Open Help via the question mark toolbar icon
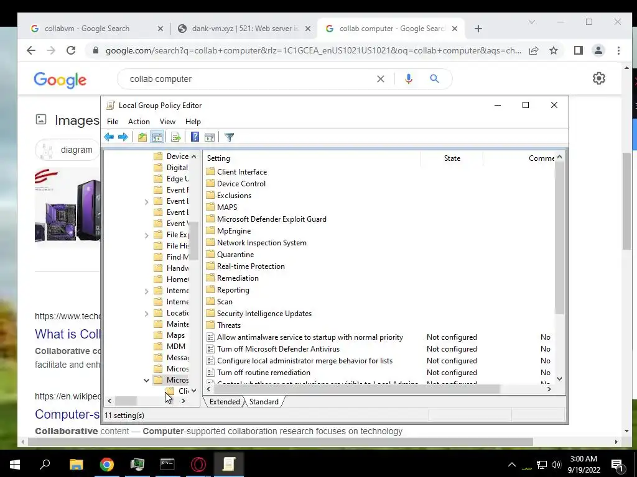This screenshot has width=637, height=477. 195,137
